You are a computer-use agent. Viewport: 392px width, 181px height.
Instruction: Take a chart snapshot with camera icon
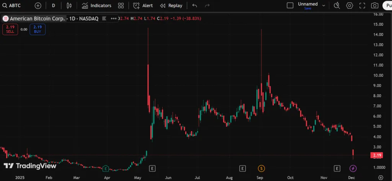click(x=374, y=5)
